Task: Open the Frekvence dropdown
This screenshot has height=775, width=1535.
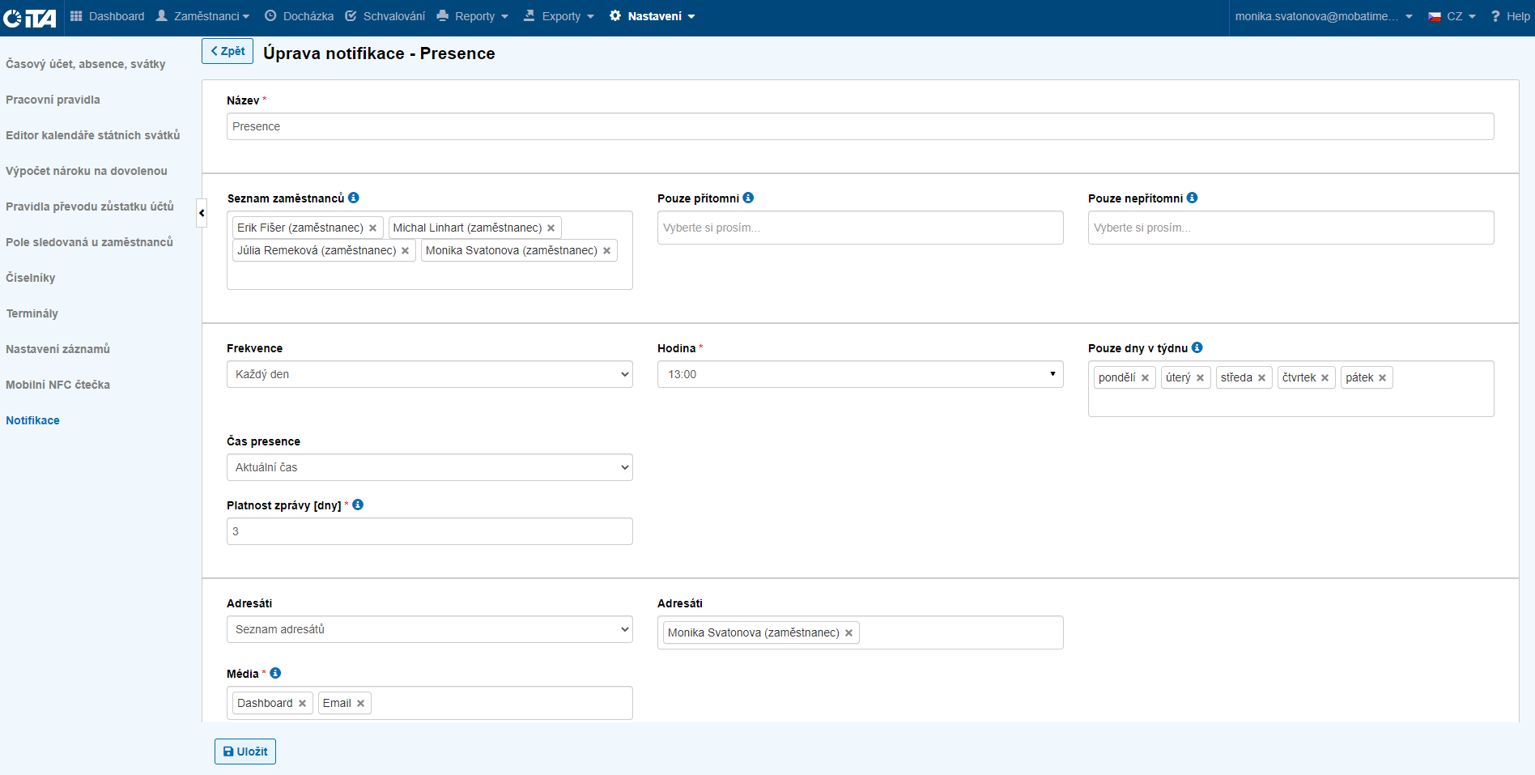Action: 429,374
